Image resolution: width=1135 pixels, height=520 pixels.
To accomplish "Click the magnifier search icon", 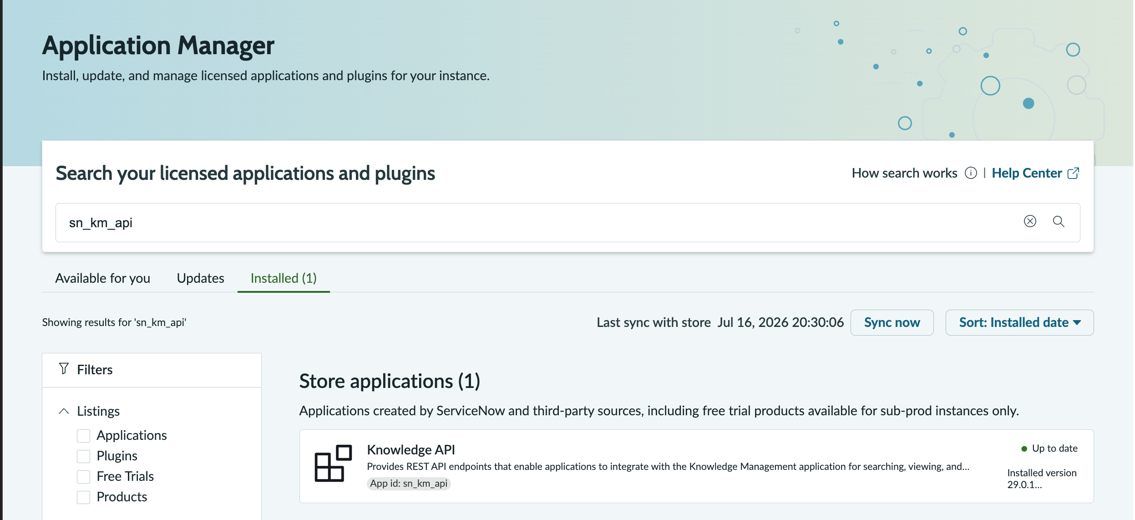I will 1059,221.
